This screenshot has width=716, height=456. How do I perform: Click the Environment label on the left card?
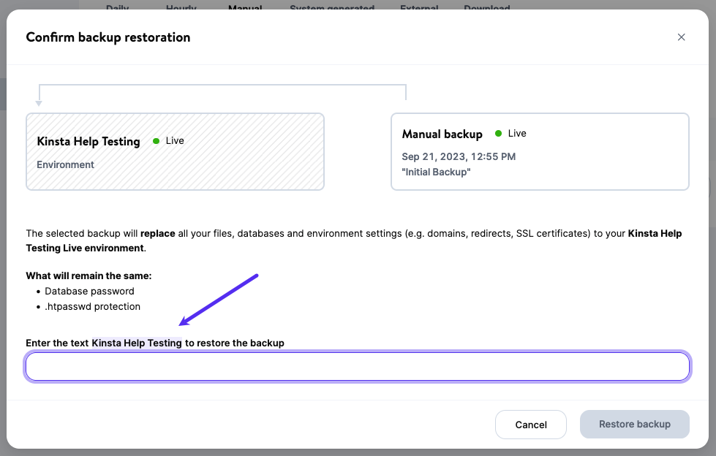point(65,164)
